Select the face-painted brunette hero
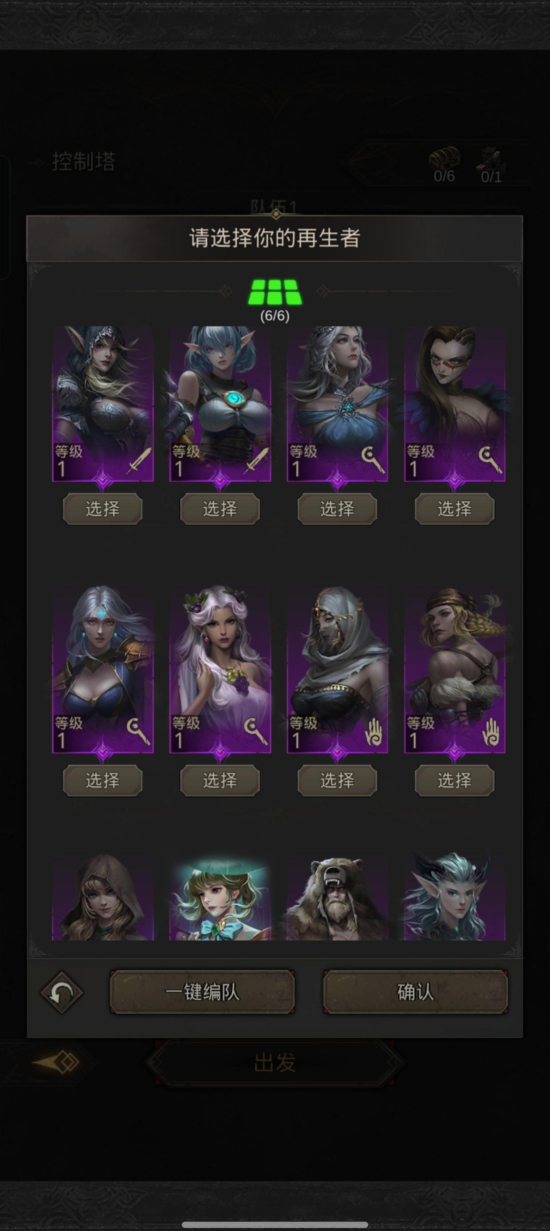 (x=455, y=508)
